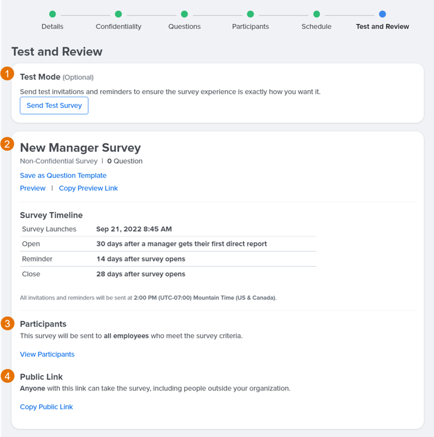Image resolution: width=434 pixels, height=437 pixels.
Task: Click the green Confidentiality step circle
Action: (x=119, y=14)
